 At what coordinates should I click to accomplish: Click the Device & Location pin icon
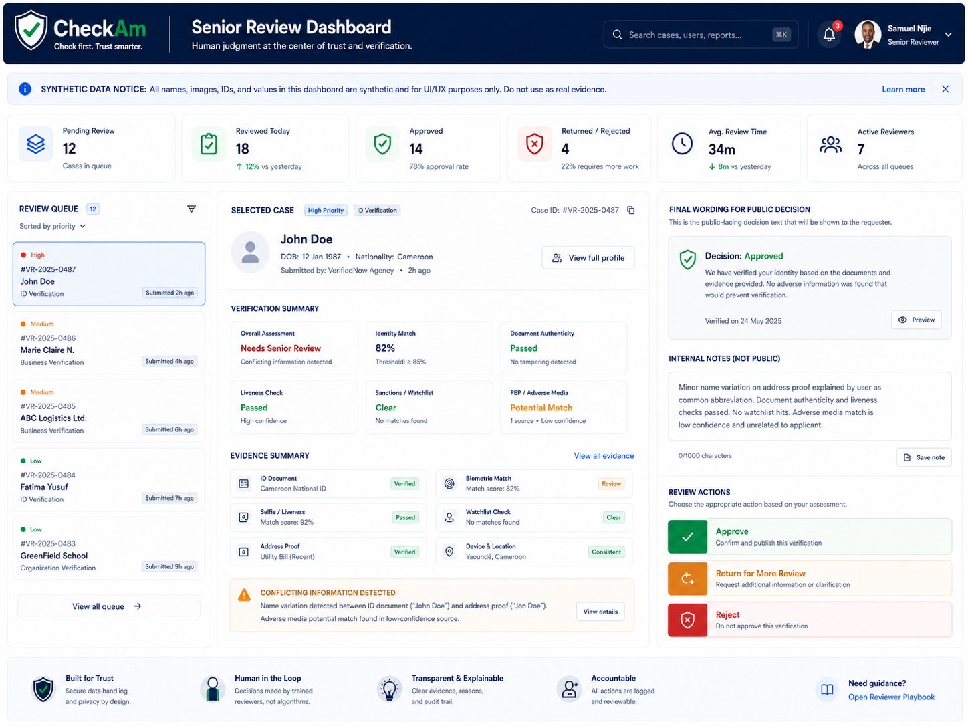click(450, 552)
